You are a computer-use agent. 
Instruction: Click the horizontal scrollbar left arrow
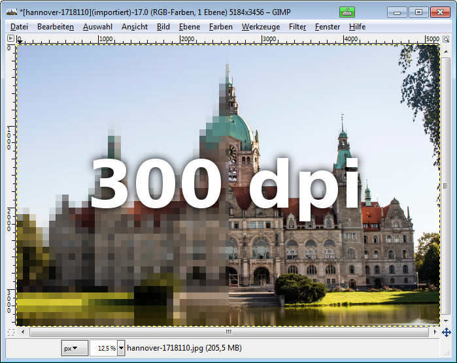[22, 332]
